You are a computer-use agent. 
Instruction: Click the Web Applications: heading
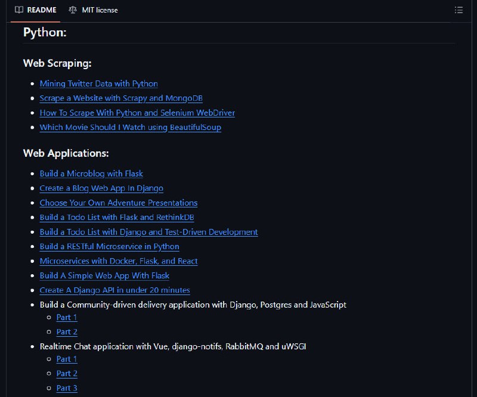point(66,153)
